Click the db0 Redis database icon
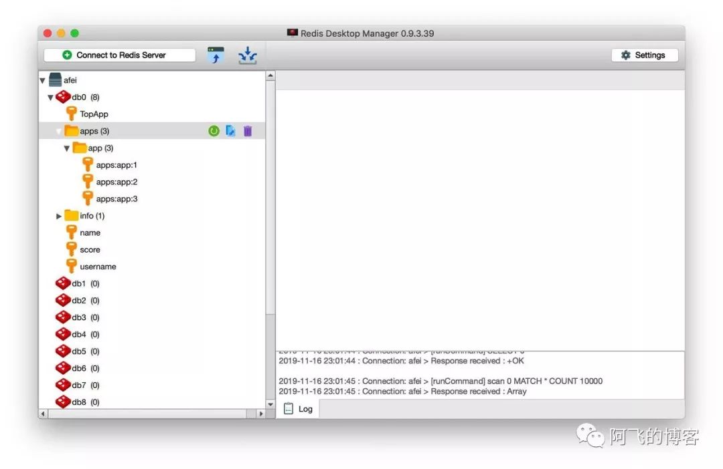 pyautogui.click(x=63, y=97)
